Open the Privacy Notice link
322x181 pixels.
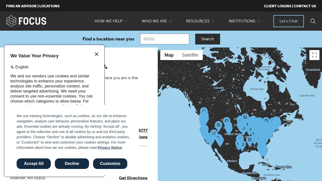tap(110, 148)
